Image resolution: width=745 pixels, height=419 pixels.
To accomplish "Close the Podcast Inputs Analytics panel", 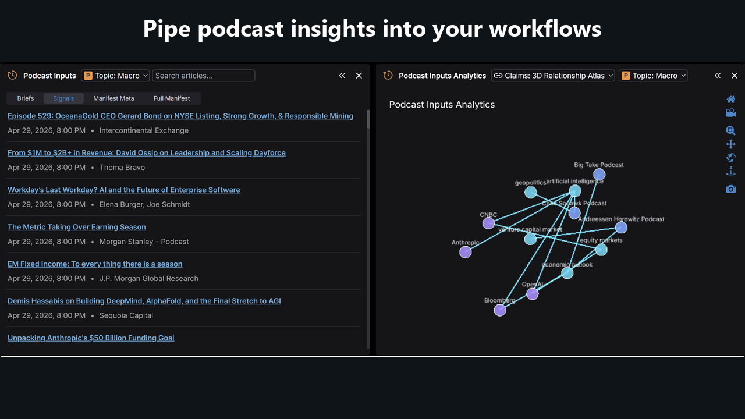I will coord(735,76).
